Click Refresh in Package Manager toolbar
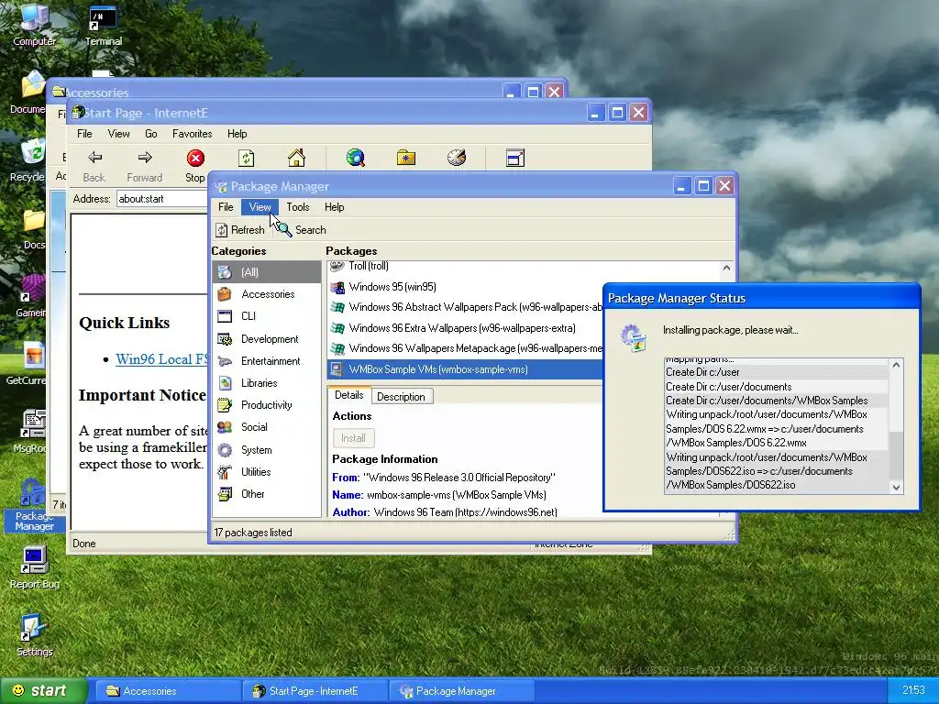This screenshot has width=939, height=704. click(239, 230)
